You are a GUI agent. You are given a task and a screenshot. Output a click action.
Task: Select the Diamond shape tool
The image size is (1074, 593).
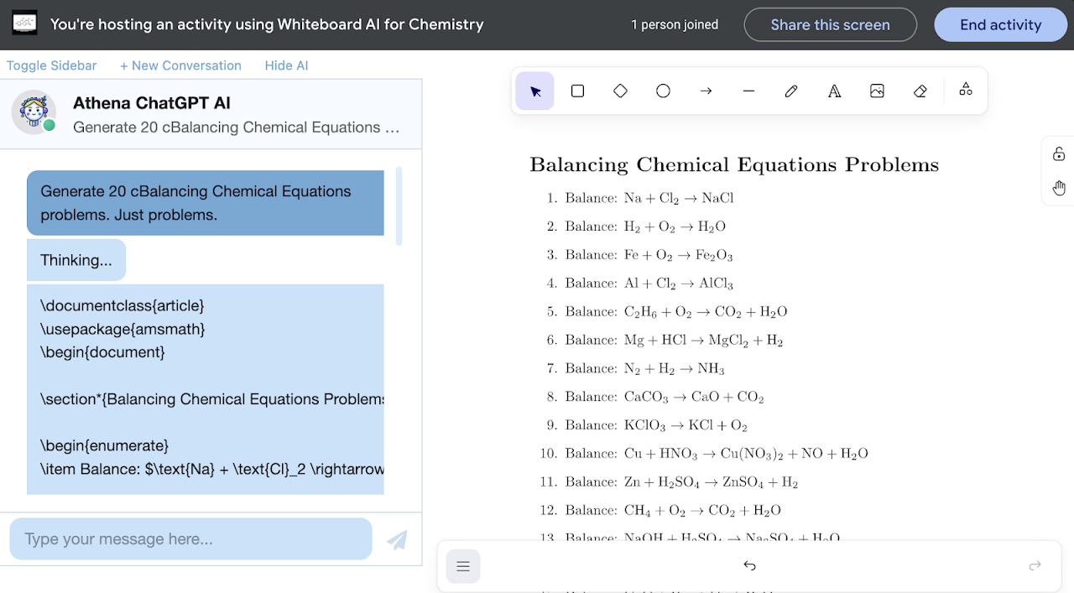620,91
